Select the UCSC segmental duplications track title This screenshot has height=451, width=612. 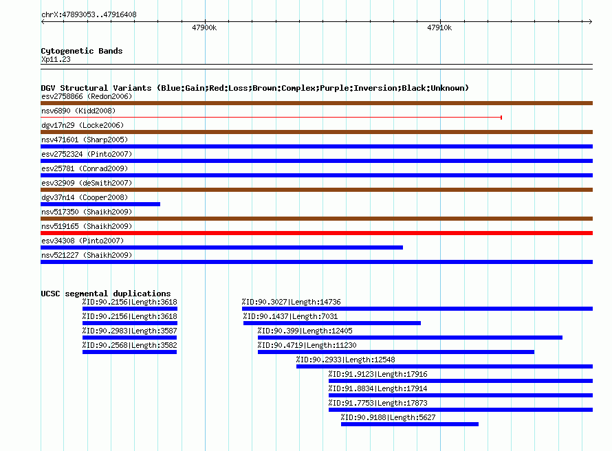tap(106, 294)
